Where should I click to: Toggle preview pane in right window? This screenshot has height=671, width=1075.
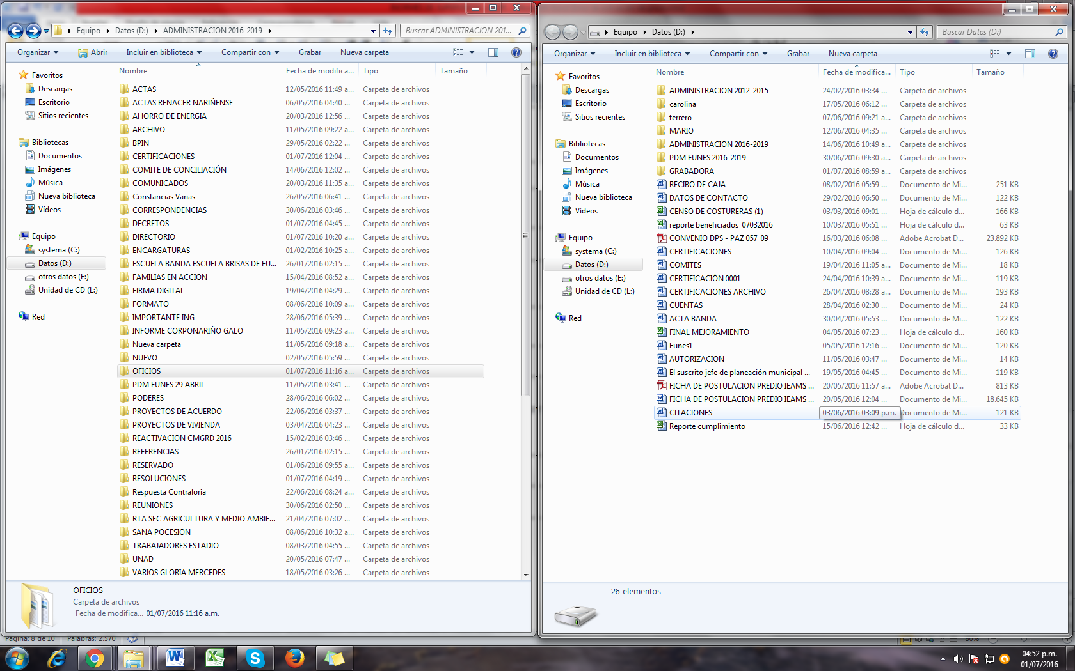(x=1030, y=54)
